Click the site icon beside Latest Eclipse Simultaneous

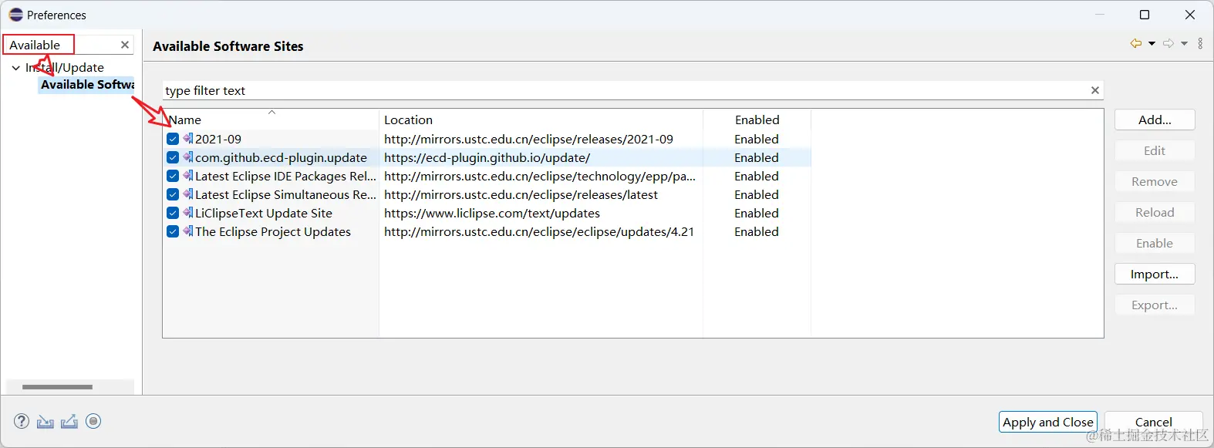point(188,194)
